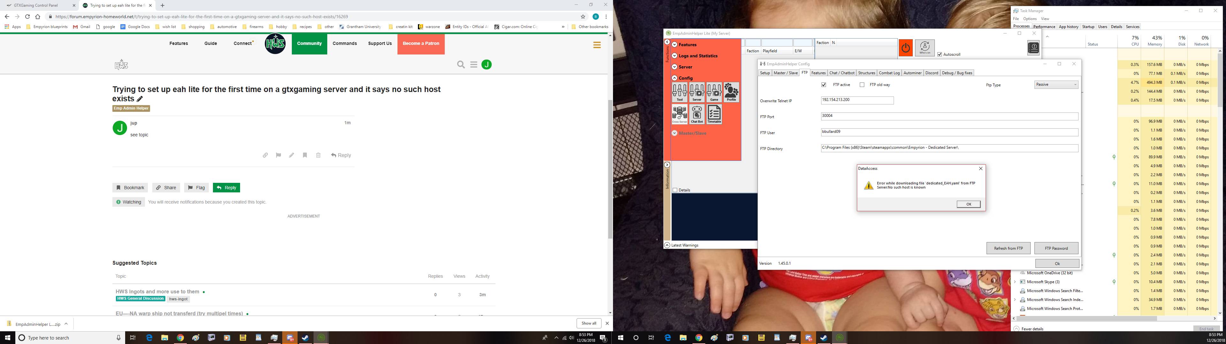1226x344 pixels.
Task: Click the trash delete icon under the post
Action: click(x=318, y=155)
